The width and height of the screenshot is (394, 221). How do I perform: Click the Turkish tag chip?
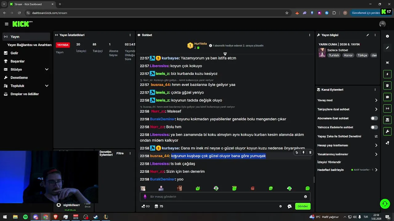[x=334, y=55]
